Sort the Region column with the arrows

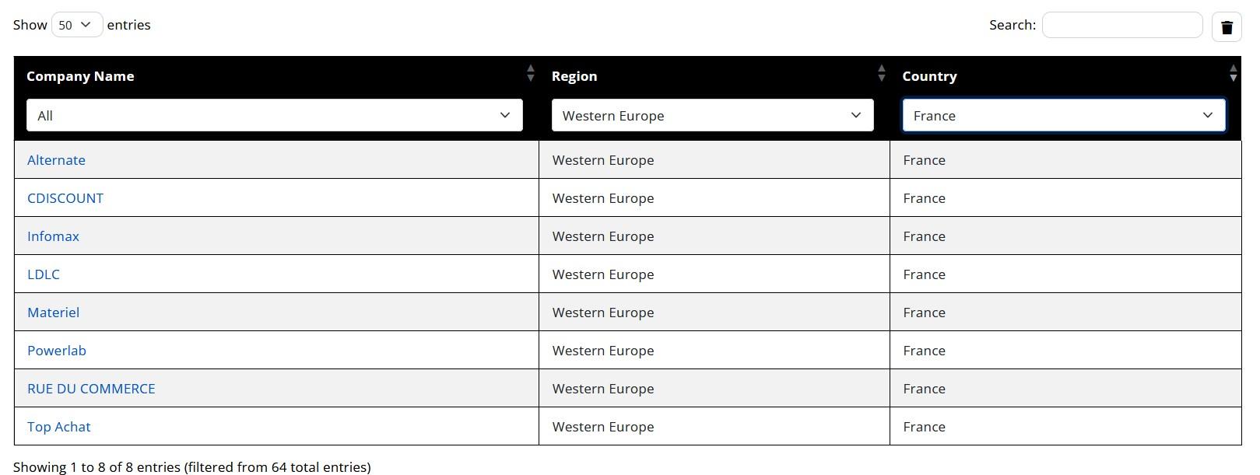pos(881,74)
